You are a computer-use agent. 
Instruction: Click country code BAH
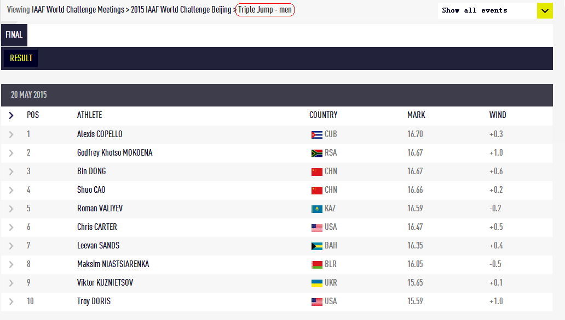331,246
